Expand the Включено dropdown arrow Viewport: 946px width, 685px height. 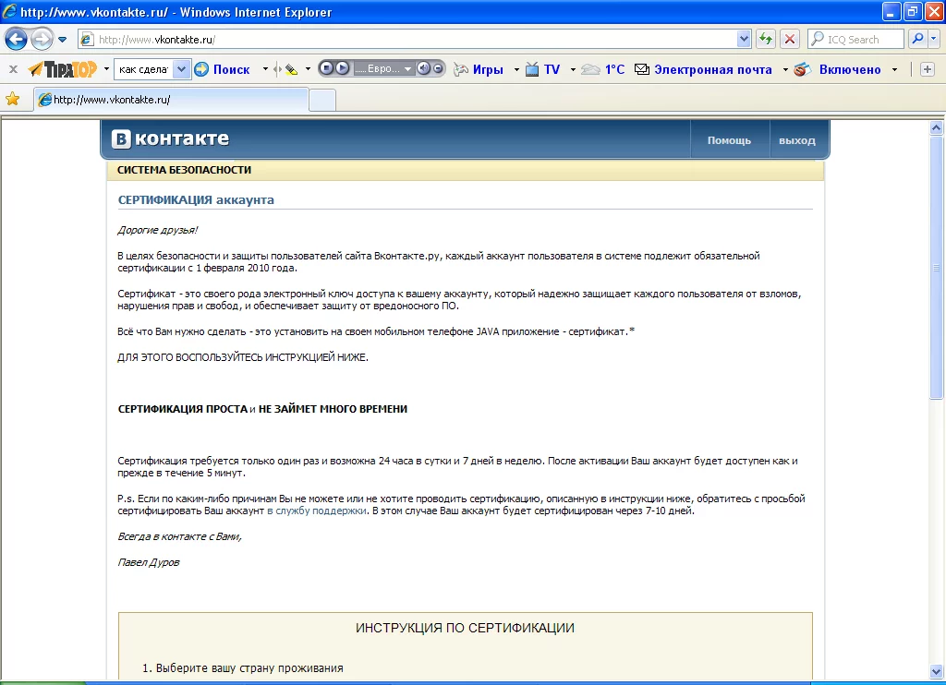click(x=894, y=69)
